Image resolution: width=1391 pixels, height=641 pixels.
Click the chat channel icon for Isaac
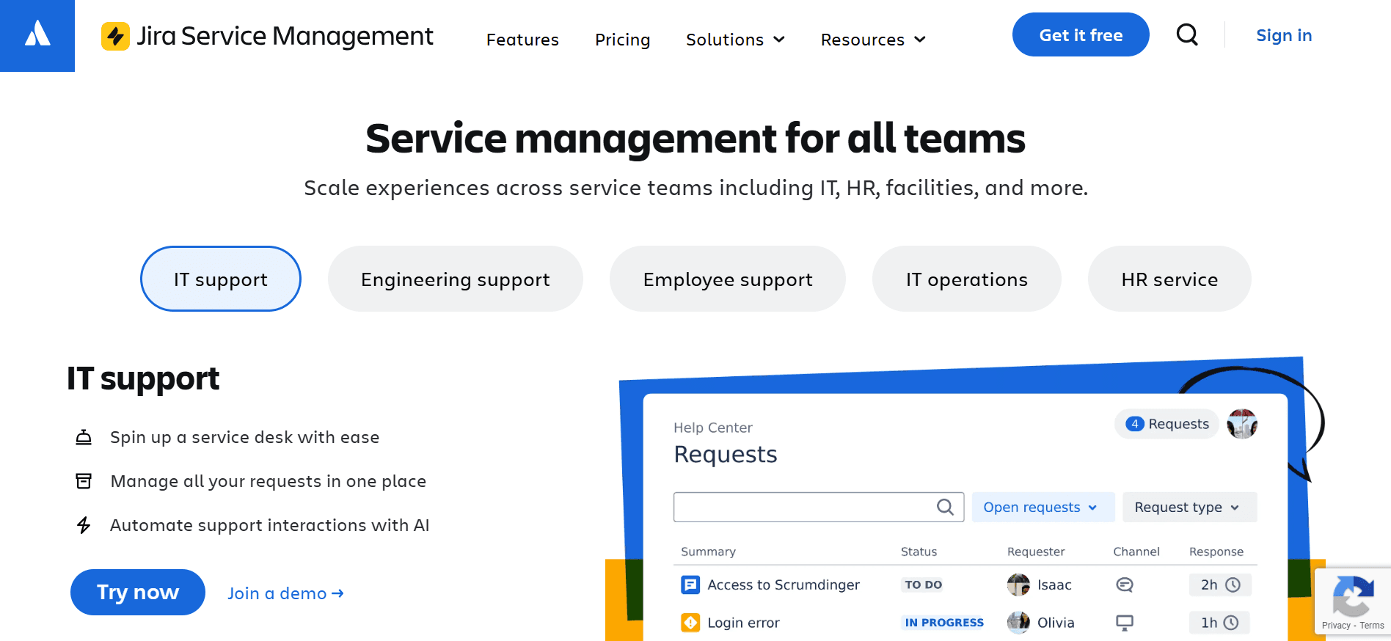click(x=1125, y=585)
